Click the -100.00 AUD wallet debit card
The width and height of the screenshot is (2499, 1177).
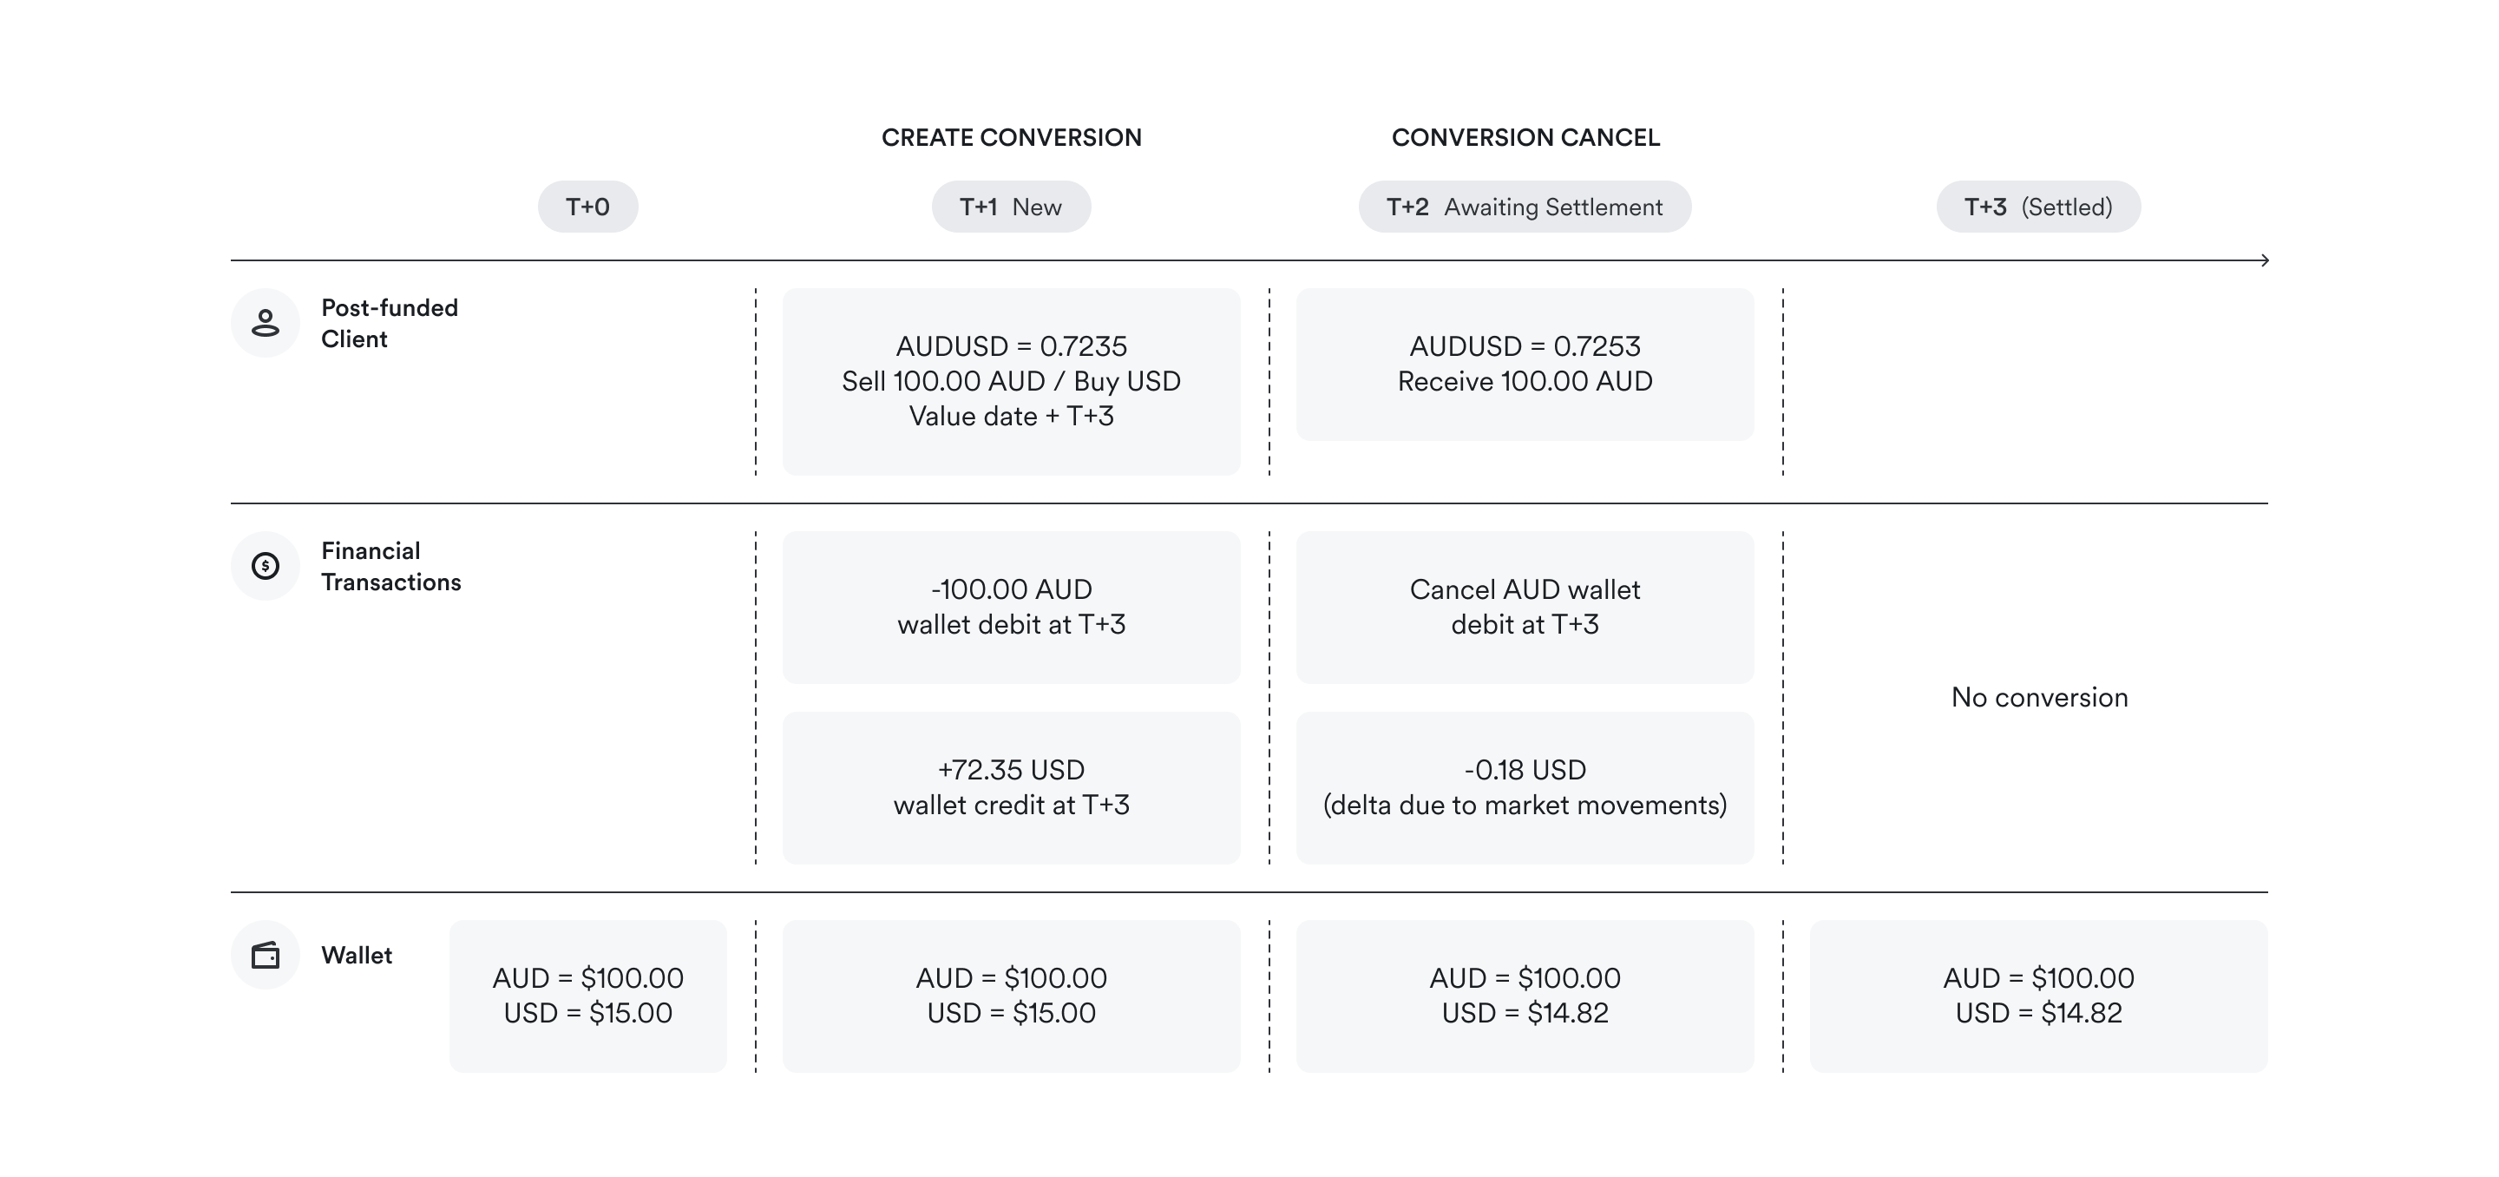[1011, 607]
